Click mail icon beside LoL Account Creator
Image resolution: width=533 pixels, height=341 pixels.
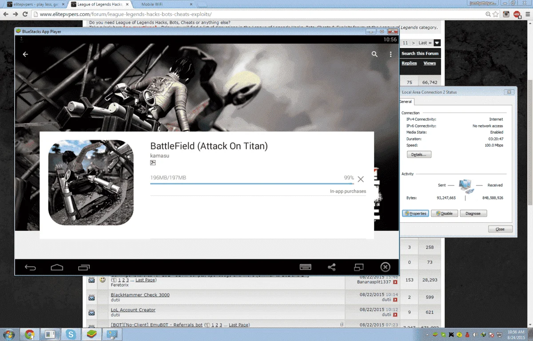(x=91, y=312)
